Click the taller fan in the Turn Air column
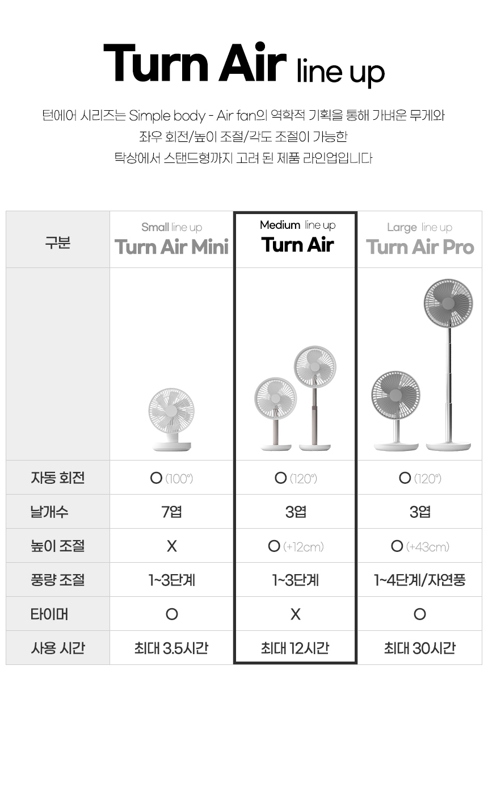Screen dimensions: 488x795 (315, 397)
